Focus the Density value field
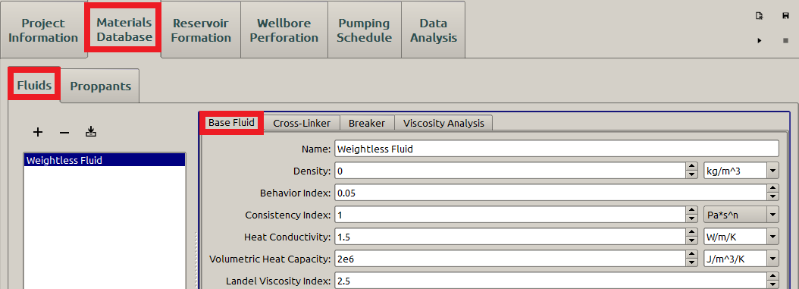This screenshot has width=799, height=289. click(511, 171)
